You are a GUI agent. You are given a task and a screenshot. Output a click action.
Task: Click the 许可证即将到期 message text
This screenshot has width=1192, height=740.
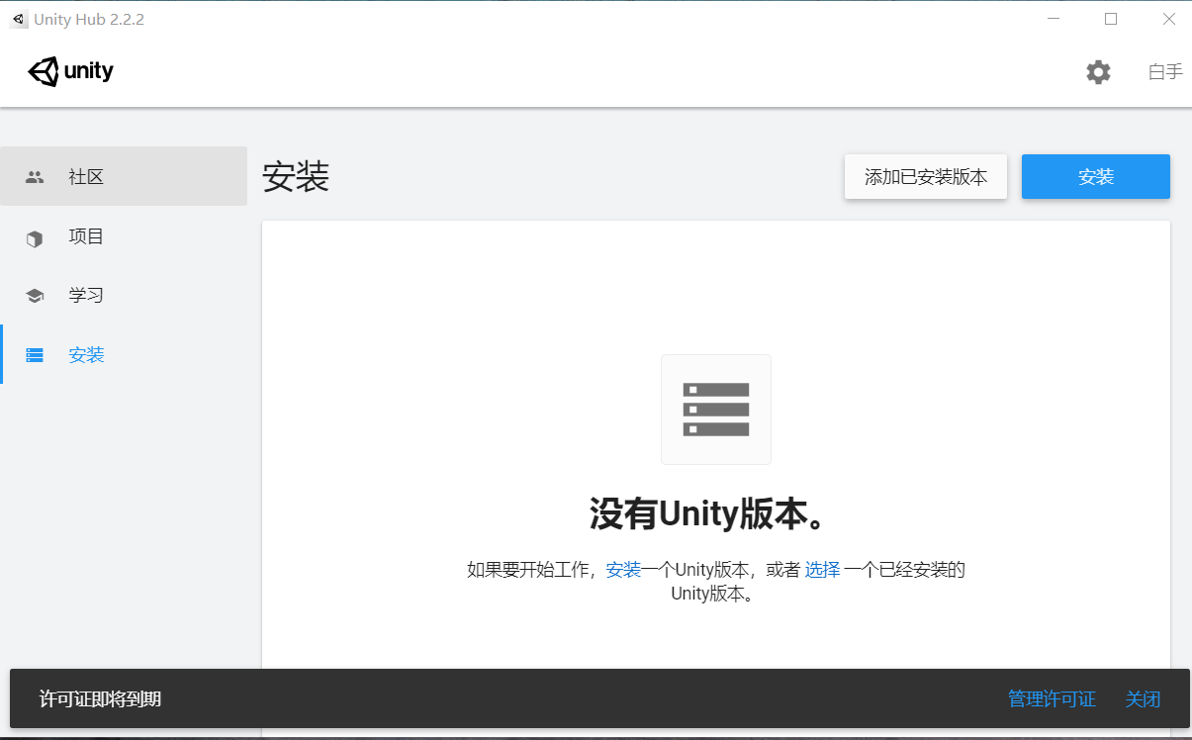point(100,699)
